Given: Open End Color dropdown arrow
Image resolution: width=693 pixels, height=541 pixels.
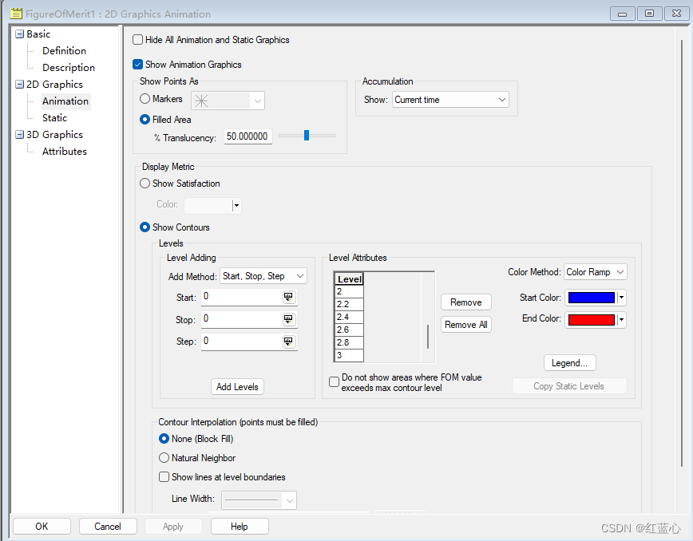Looking at the screenshot, I should (x=621, y=319).
